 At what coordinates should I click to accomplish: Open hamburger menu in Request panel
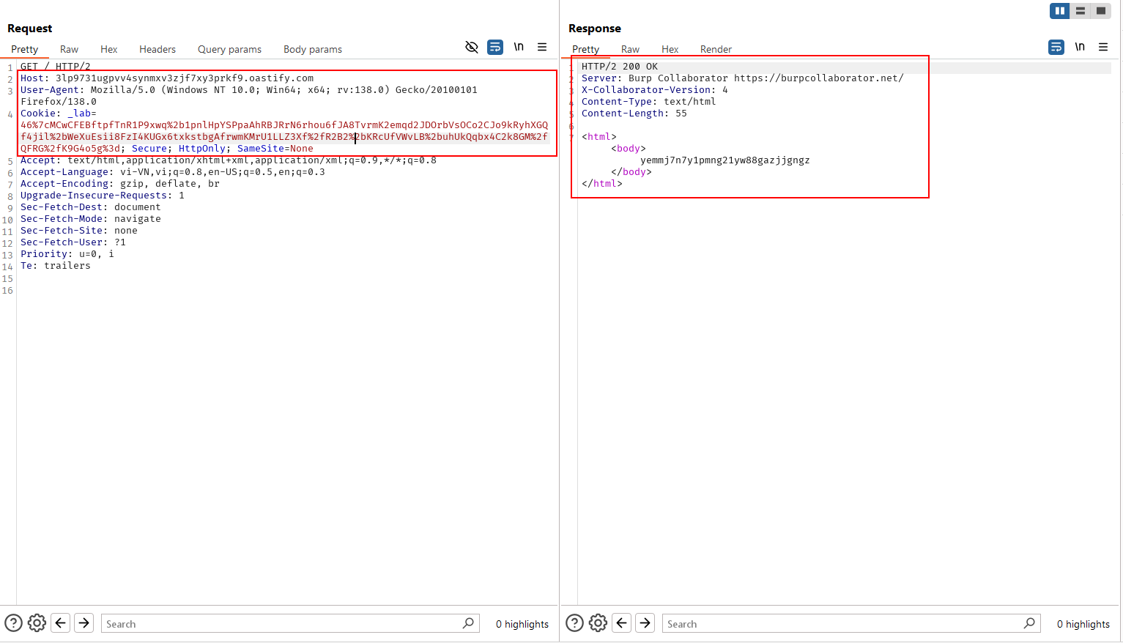(x=542, y=47)
